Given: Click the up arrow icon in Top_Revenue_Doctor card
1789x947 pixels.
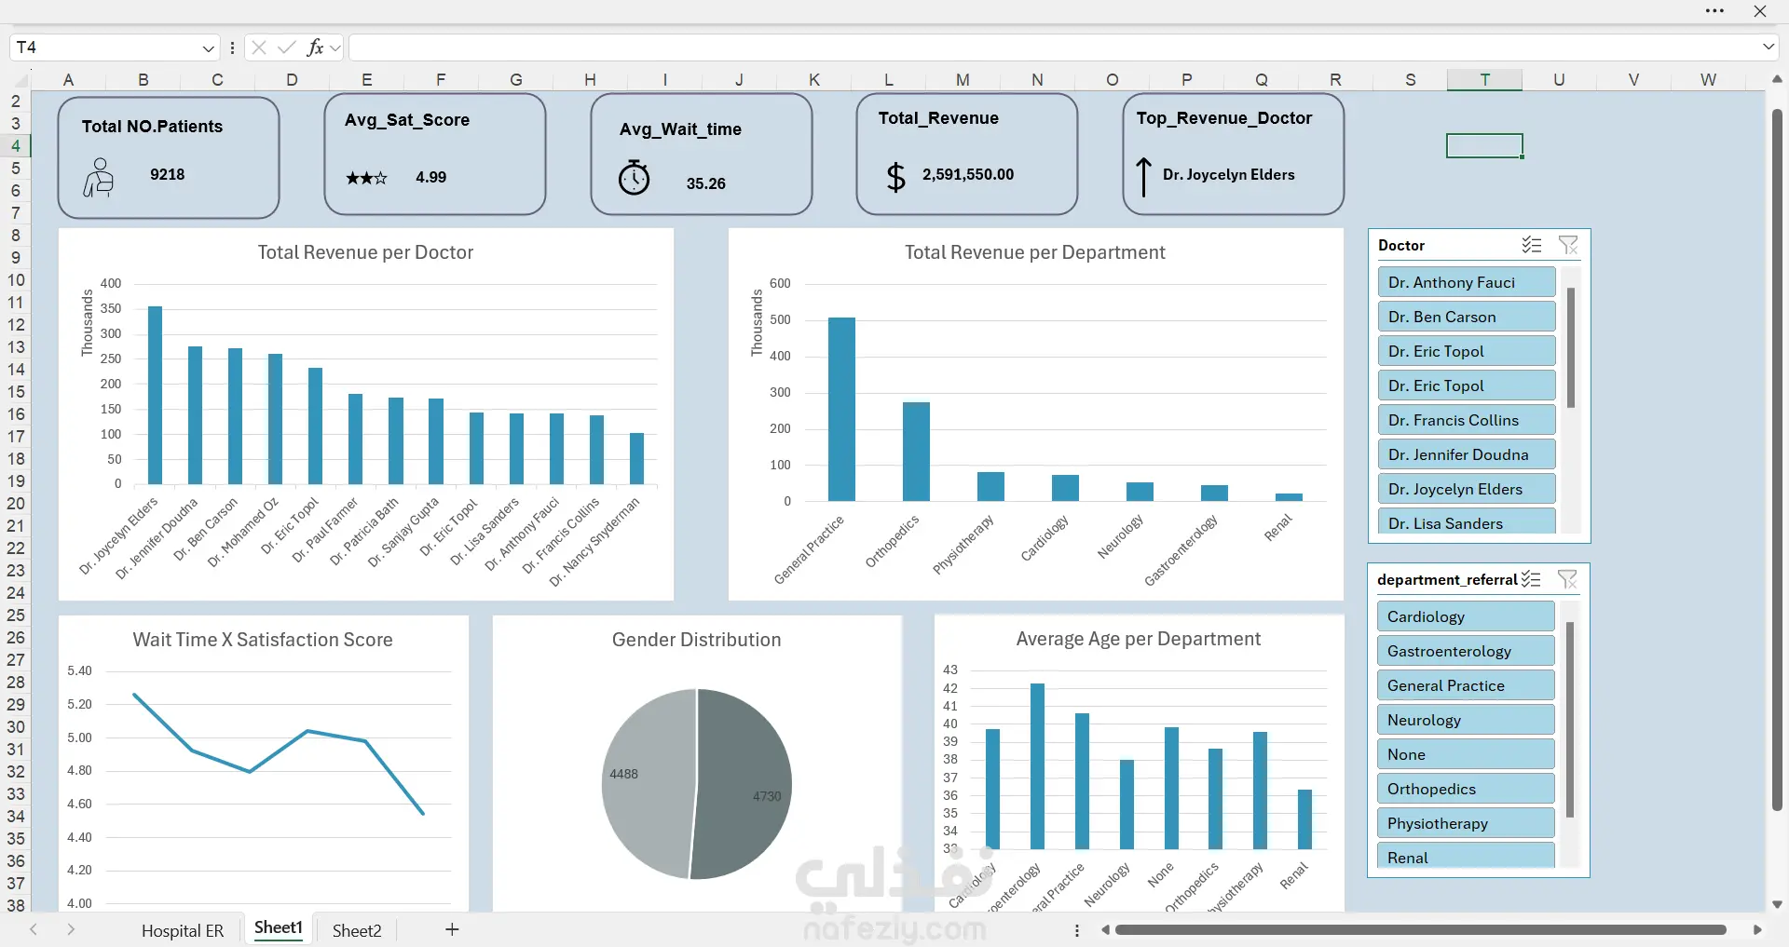Looking at the screenshot, I should pyautogui.click(x=1143, y=177).
